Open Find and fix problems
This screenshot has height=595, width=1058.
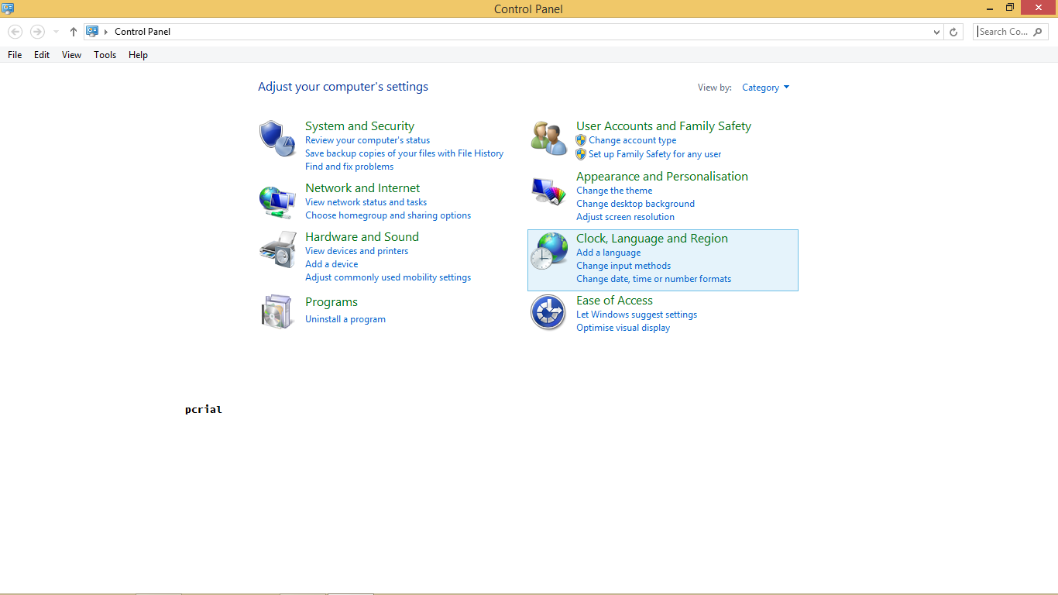click(x=349, y=166)
